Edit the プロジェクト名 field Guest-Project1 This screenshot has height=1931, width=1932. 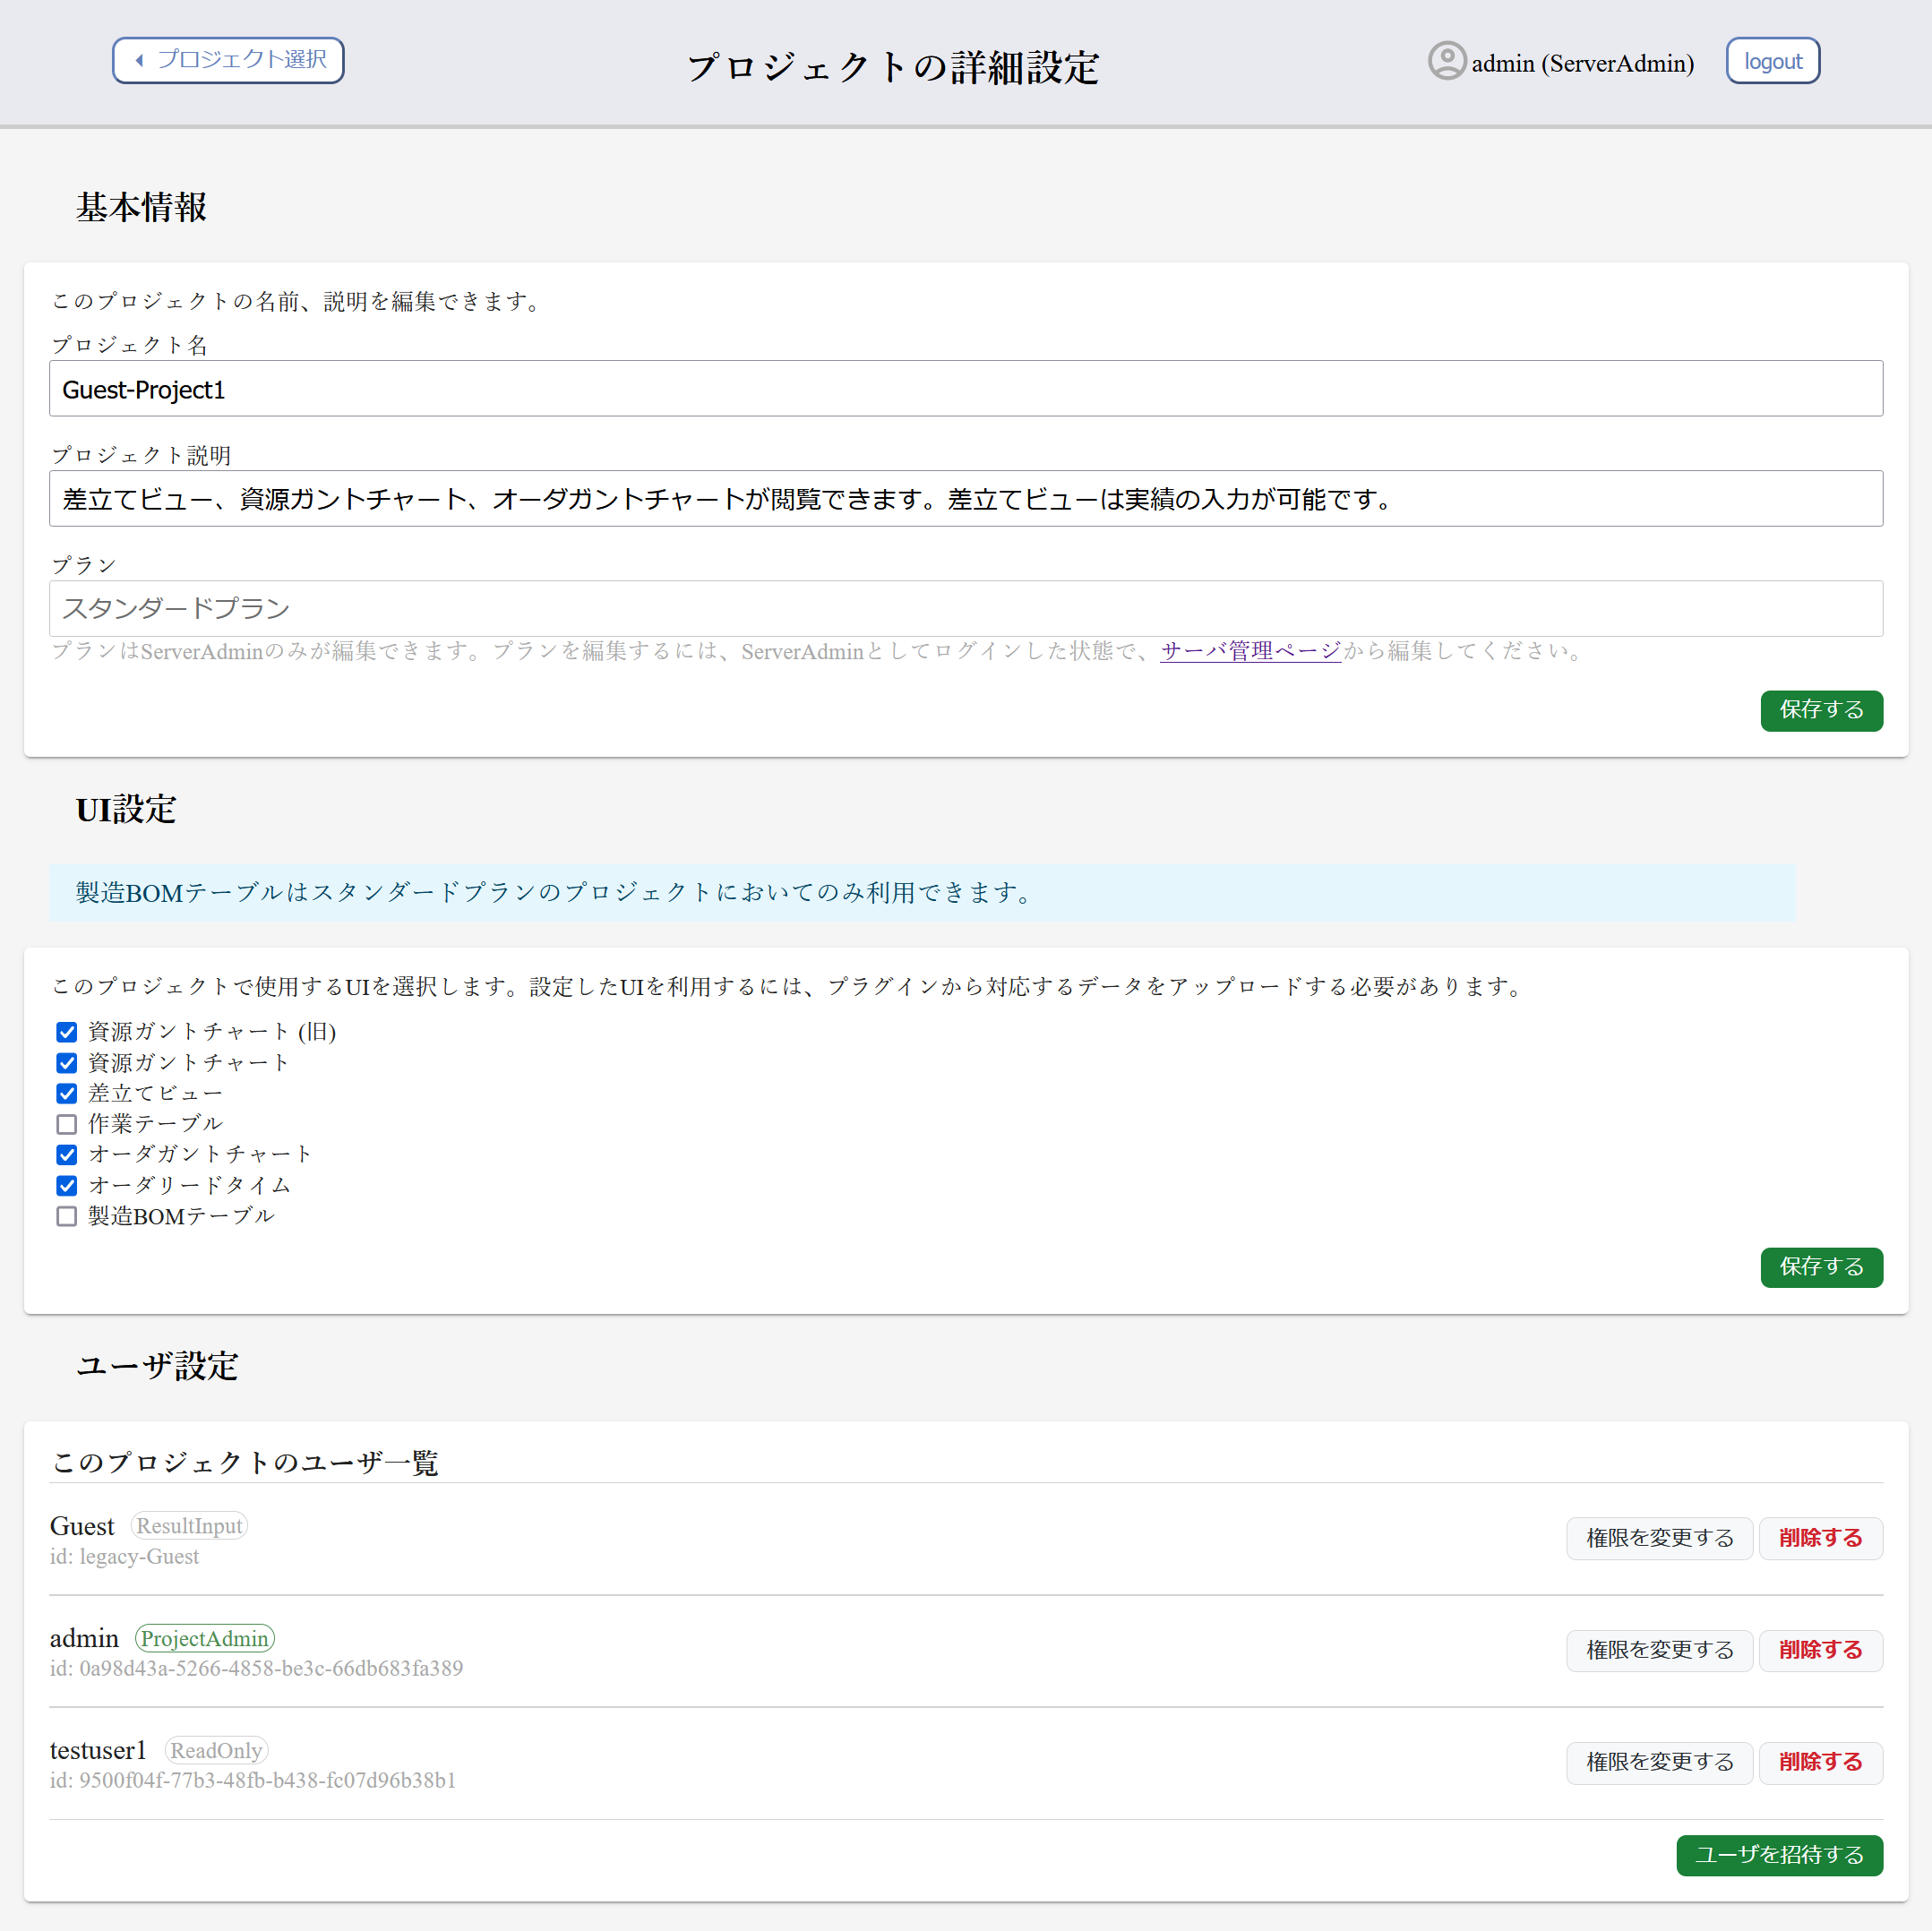(965, 389)
